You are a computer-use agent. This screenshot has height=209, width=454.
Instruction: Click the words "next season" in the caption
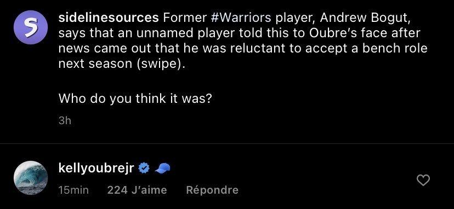click(x=95, y=64)
